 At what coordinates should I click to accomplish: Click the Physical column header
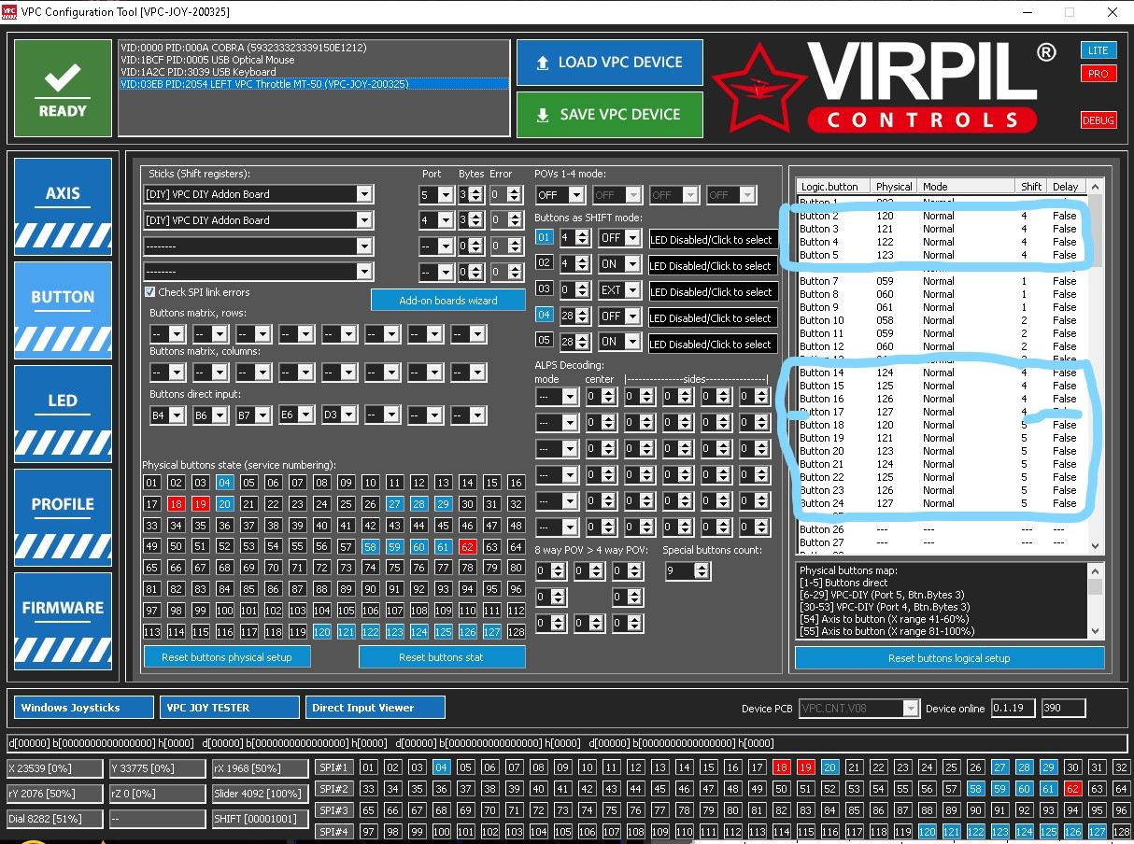coord(895,187)
